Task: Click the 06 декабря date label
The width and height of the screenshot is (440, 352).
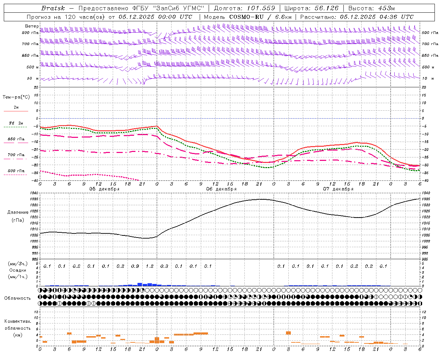Action: (221, 189)
